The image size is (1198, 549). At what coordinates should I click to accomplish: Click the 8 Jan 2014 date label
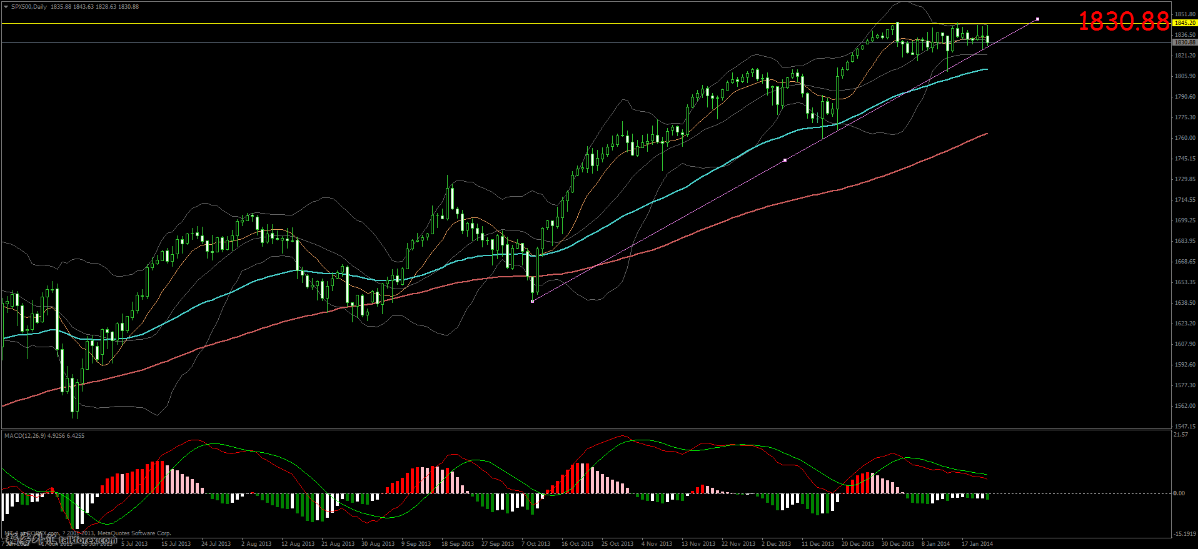coord(935,543)
